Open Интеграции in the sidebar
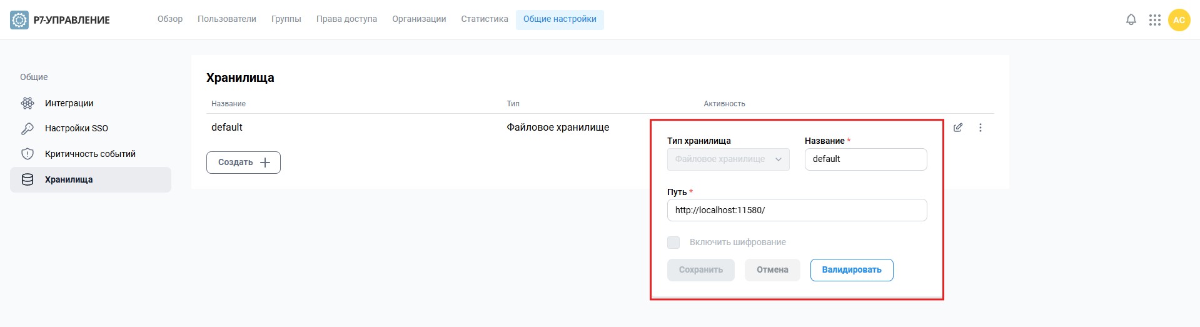 click(91, 103)
